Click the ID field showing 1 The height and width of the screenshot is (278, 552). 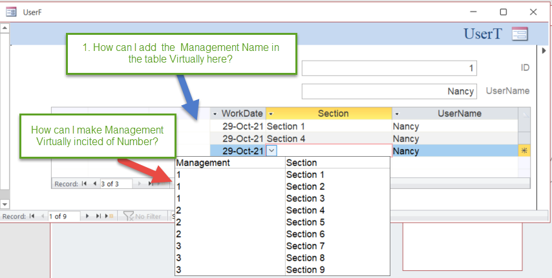389,68
